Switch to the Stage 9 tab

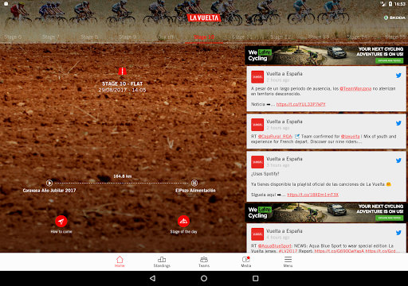click(x=127, y=37)
